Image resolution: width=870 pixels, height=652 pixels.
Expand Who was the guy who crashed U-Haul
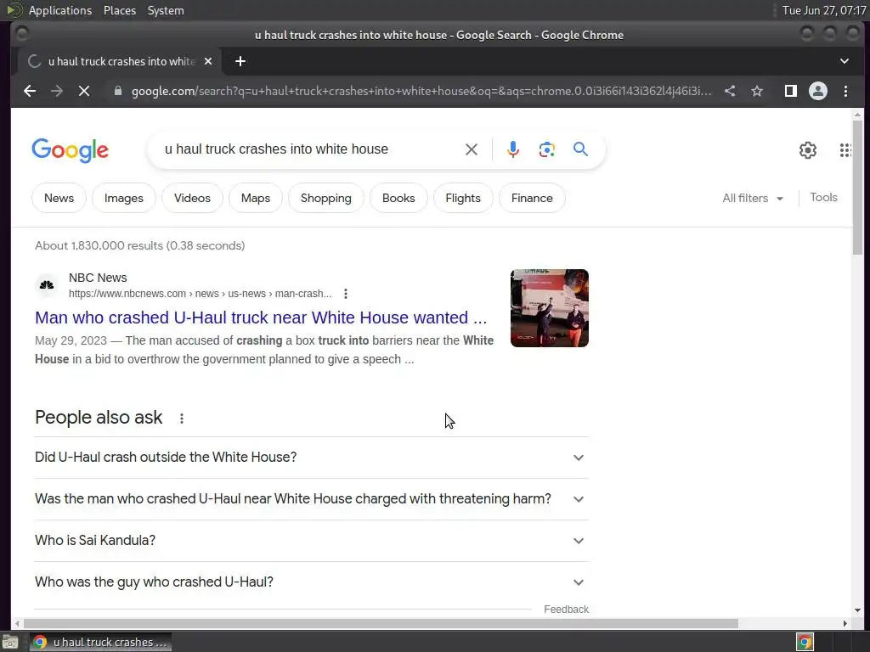(311, 582)
